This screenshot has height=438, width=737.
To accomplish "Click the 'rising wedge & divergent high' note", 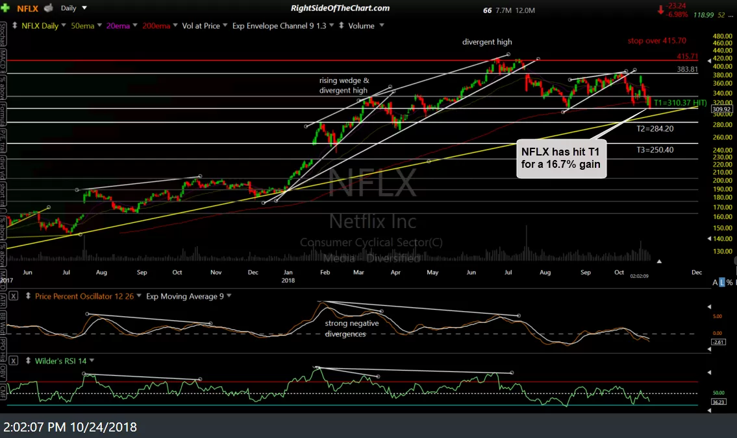I will [344, 86].
